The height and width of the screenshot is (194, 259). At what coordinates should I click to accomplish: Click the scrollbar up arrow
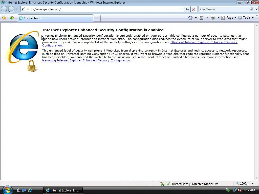256,25
